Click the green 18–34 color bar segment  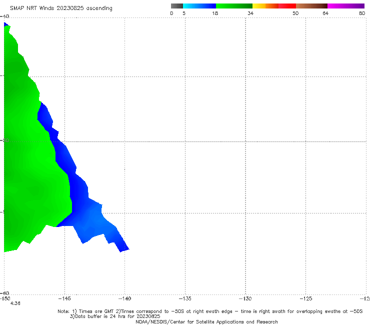click(x=234, y=6)
